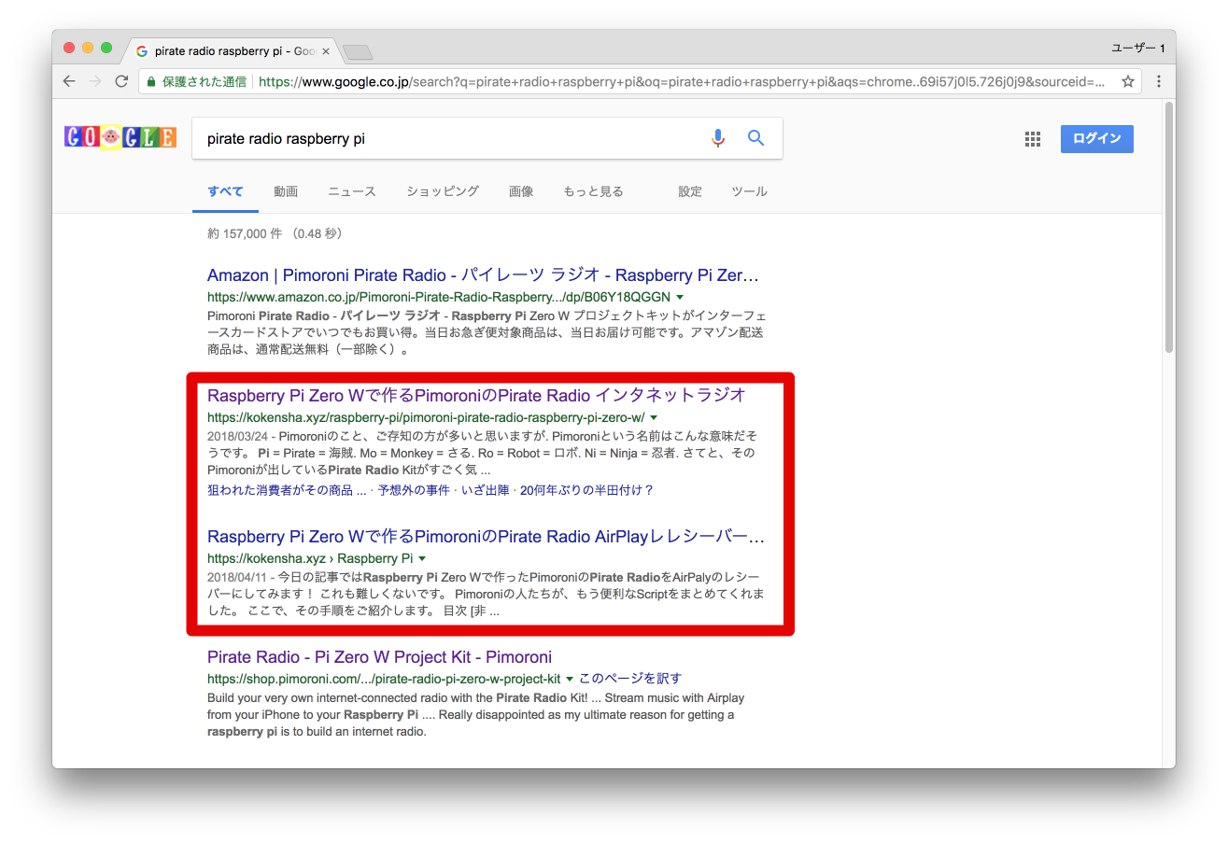Follow the いざ出陣 sitelink
Screen dimensions: 1228x843
click(x=484, y=490)
